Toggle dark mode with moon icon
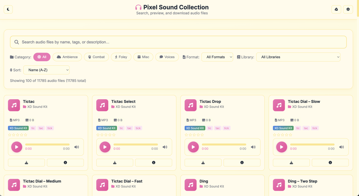 pyautogui.click(x=8, y=9)
